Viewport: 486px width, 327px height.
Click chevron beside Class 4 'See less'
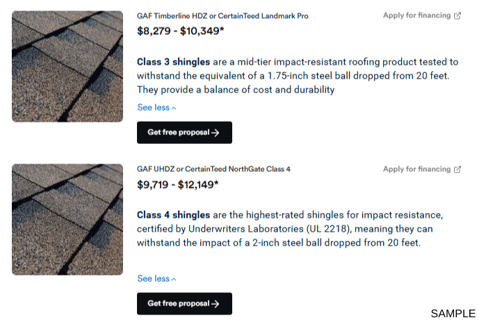click(x=174, y=279)
